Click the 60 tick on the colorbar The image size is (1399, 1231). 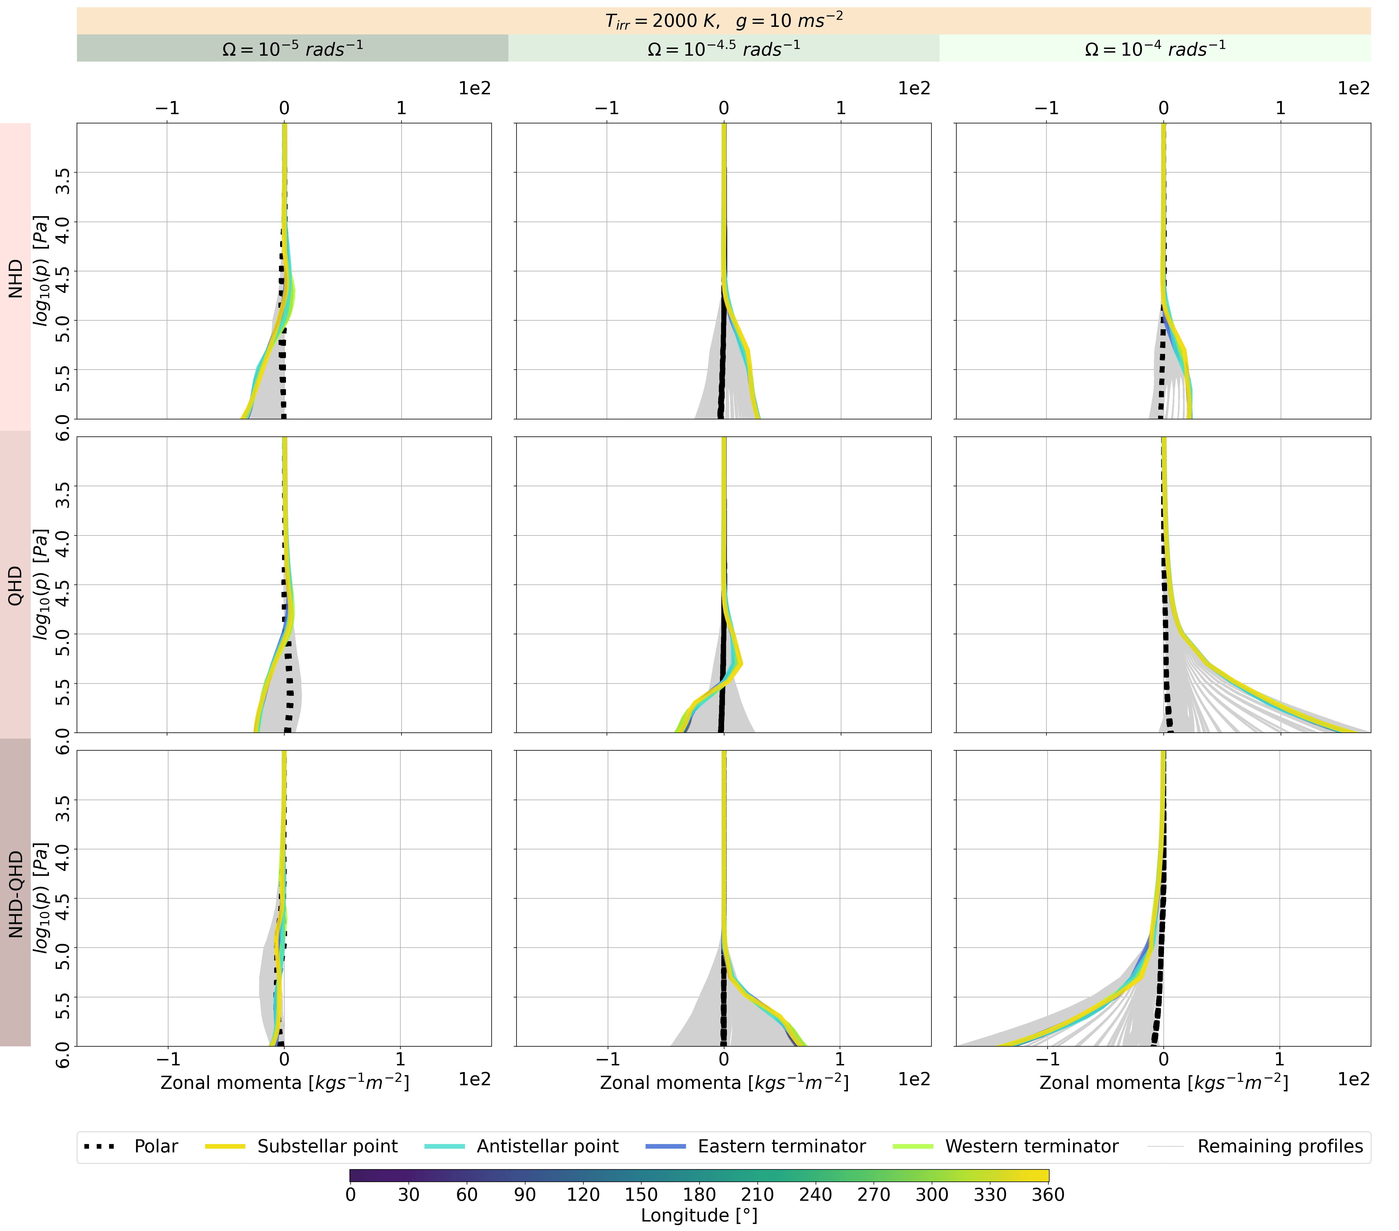click(x=467, y=1195)
